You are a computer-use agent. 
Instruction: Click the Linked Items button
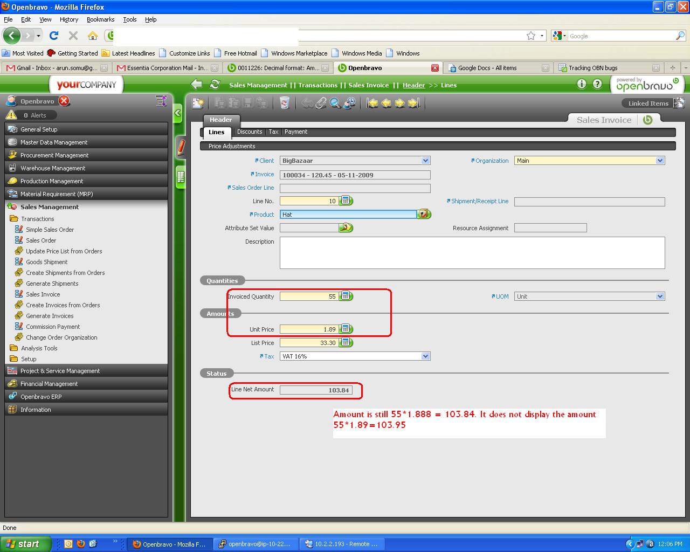648,103
